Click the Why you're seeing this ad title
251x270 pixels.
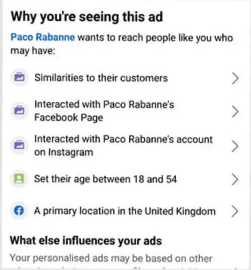click(x=86, y=17)
